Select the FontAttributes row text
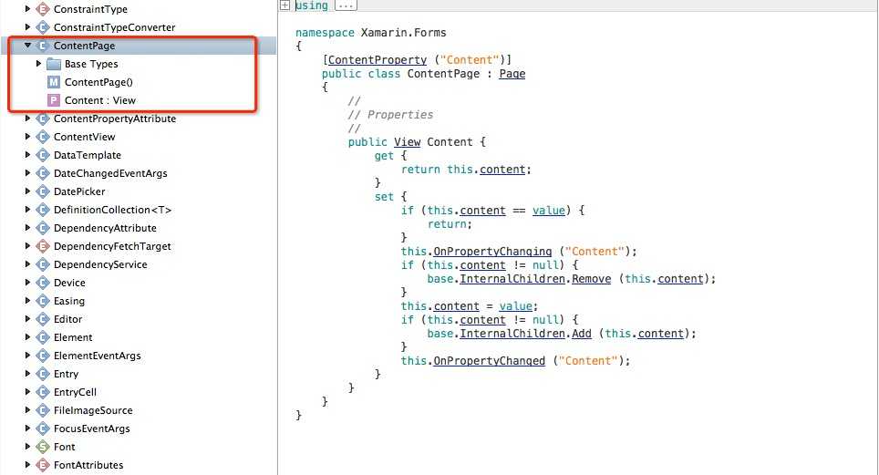Viewport: 879px width, 475px height. click(x=88, y=465)
